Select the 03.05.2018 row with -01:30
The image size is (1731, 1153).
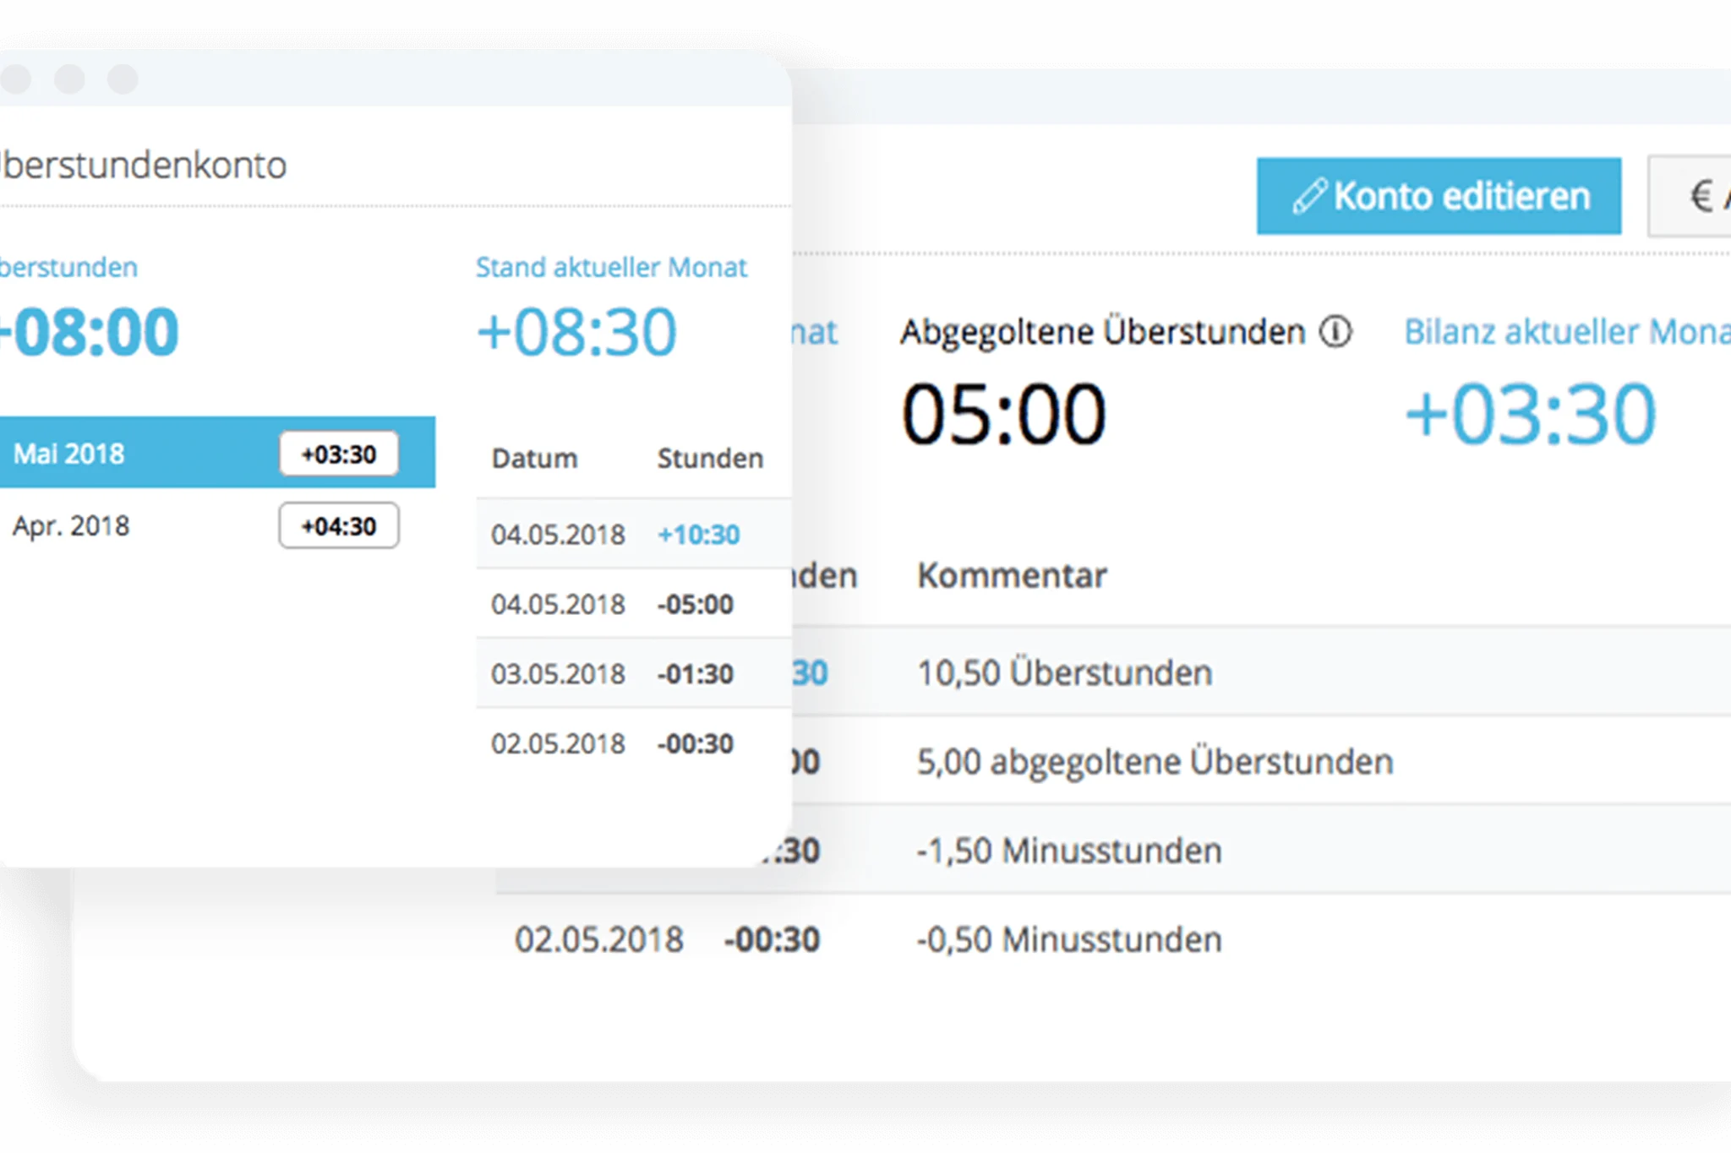coord(634,673)
